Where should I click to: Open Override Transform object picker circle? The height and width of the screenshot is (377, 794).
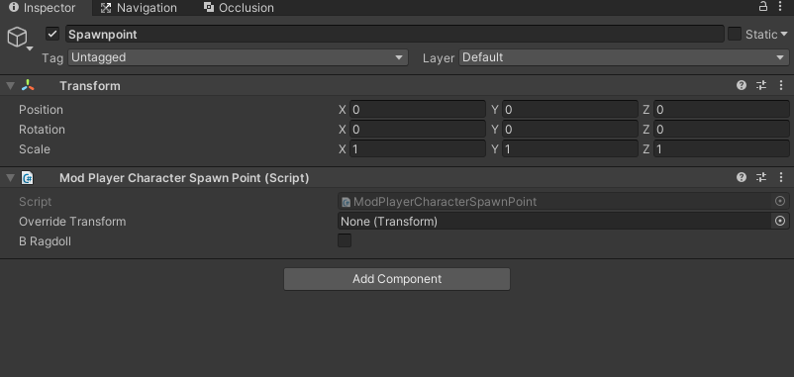point(780,221)
